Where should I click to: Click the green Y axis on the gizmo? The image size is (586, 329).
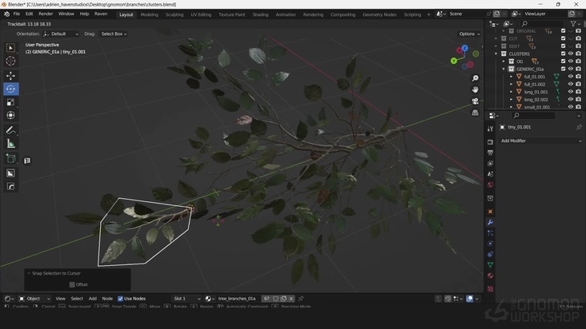pyautogui.click(x=454, y=61)
